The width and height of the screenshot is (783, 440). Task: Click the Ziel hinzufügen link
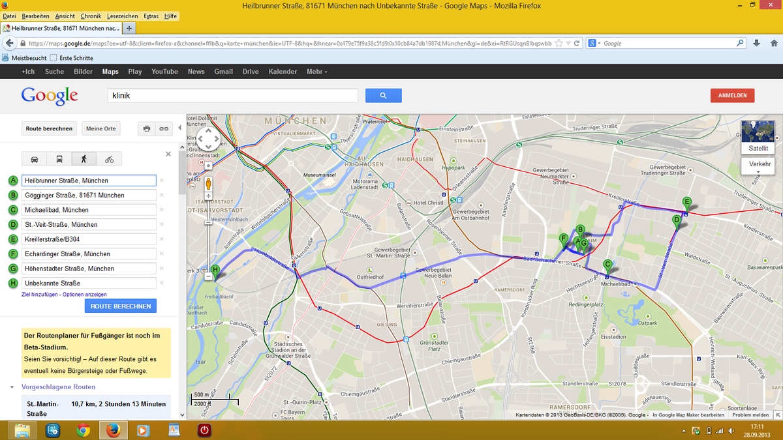[40, 295]
